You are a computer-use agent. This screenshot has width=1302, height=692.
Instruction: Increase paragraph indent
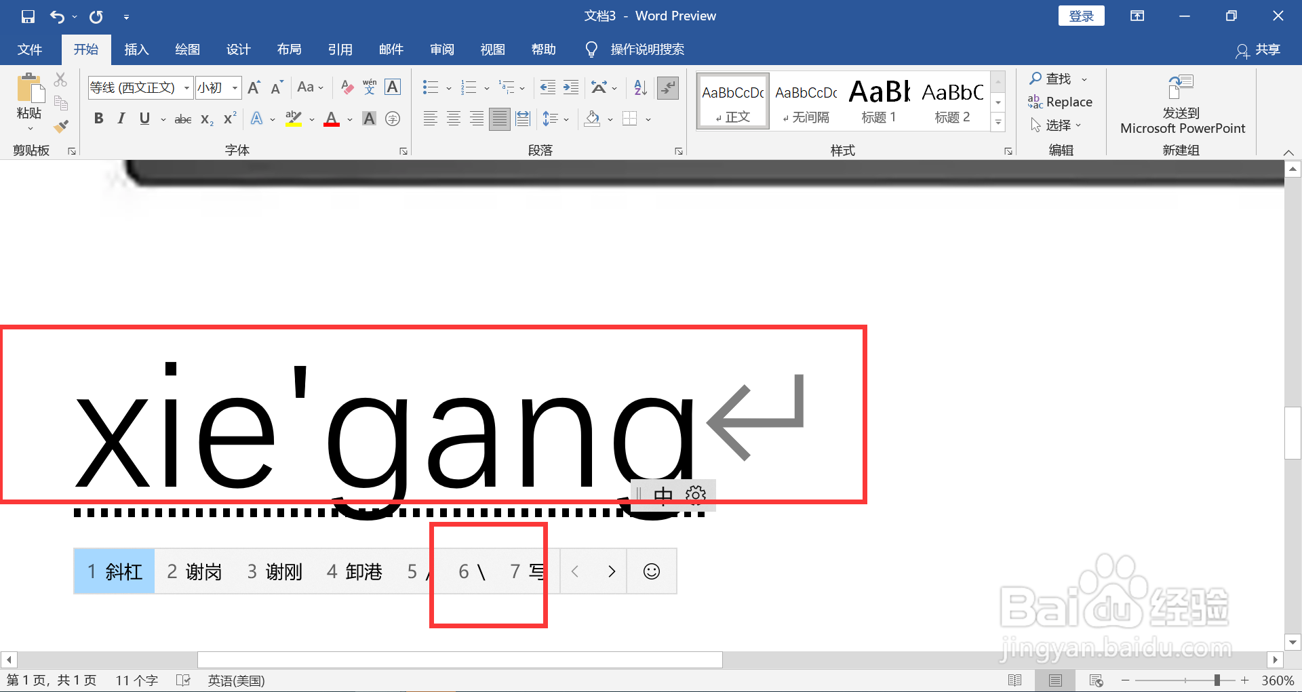click(x=571, y=87)
